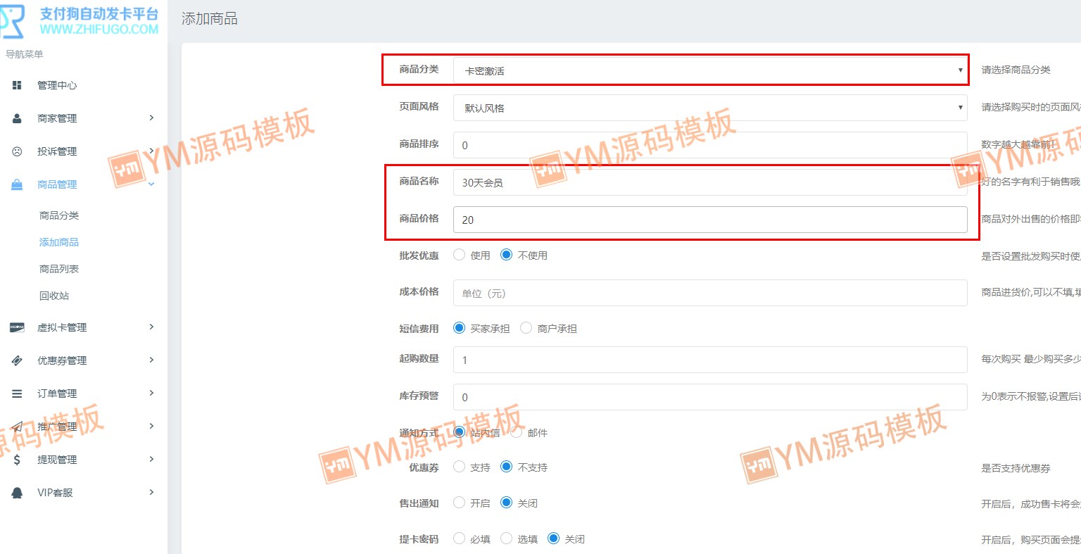This screenshot has height=554, width=1081.
Task: Click the 订单管理 list icon
Action: coord(17,394)
